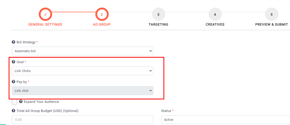This screenshot has height=125, width=290.
Task: Click the step 5 Preview & Submit circle
Action: coord(272,14)
